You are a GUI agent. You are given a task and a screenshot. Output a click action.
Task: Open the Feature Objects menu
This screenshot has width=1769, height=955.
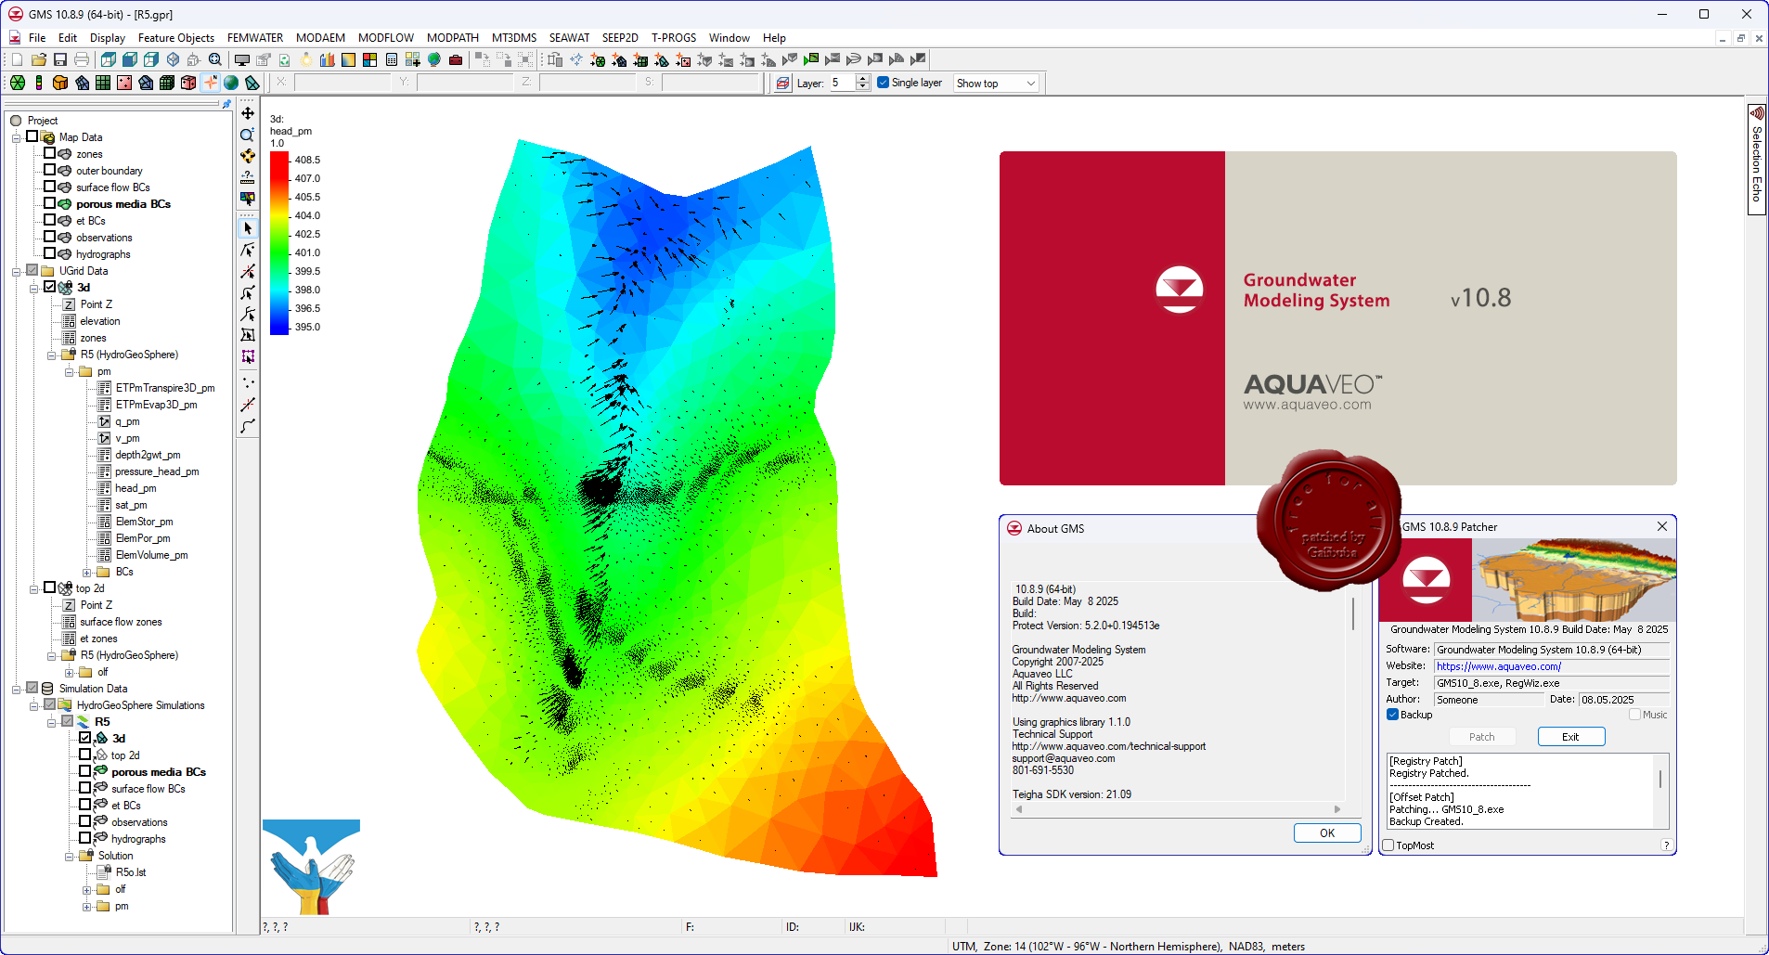pyautogui.click(x=176, y=38)
